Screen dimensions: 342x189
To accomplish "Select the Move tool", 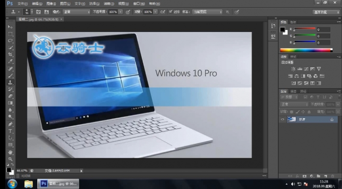I will tap(10, 27).
